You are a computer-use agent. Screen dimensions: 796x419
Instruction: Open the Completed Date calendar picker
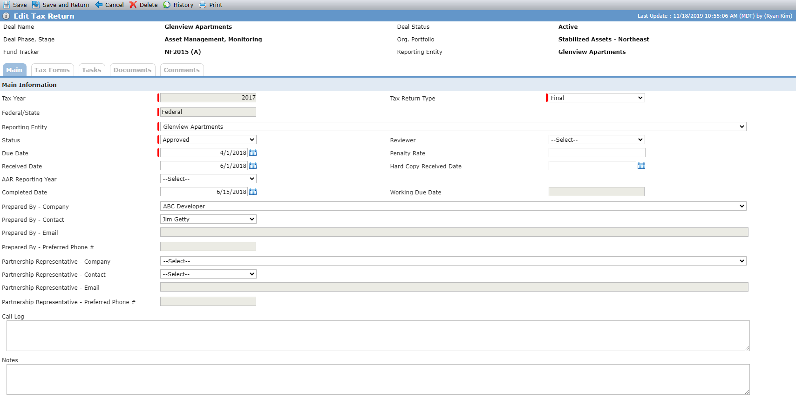(x=253, y=192)
